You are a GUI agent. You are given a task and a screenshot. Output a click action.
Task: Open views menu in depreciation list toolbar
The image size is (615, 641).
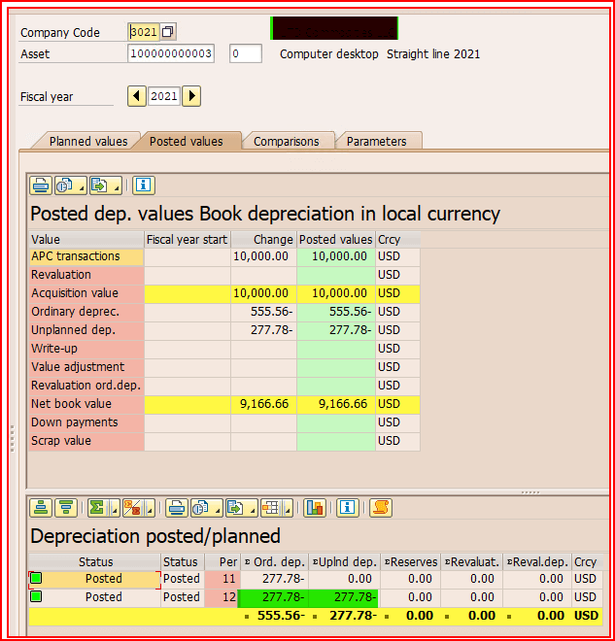tap(207, 508)
